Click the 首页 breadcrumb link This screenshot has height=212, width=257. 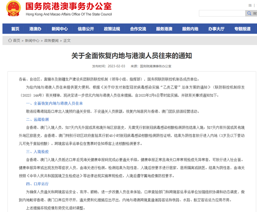click(x=16, y=40)
